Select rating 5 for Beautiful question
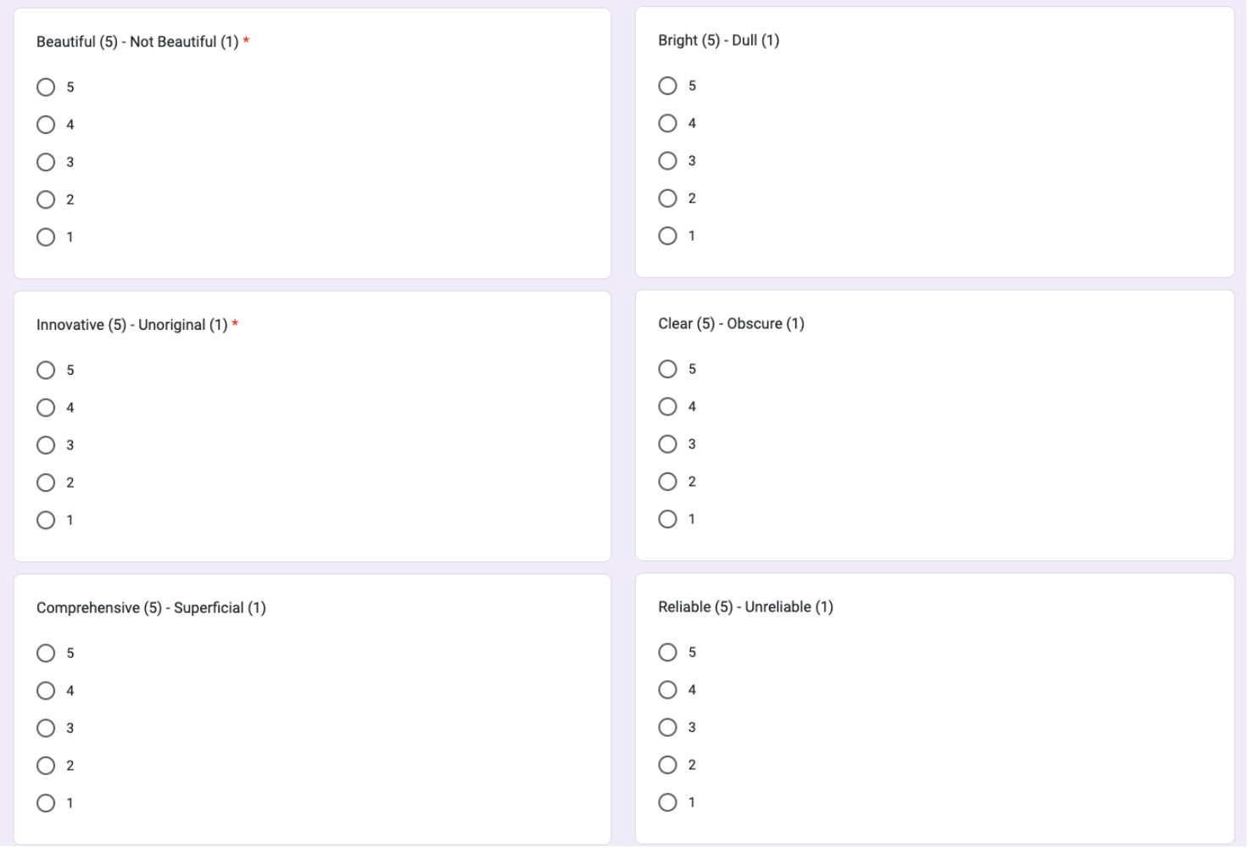This screenshot has height=848, width=1248. (46, 87)
